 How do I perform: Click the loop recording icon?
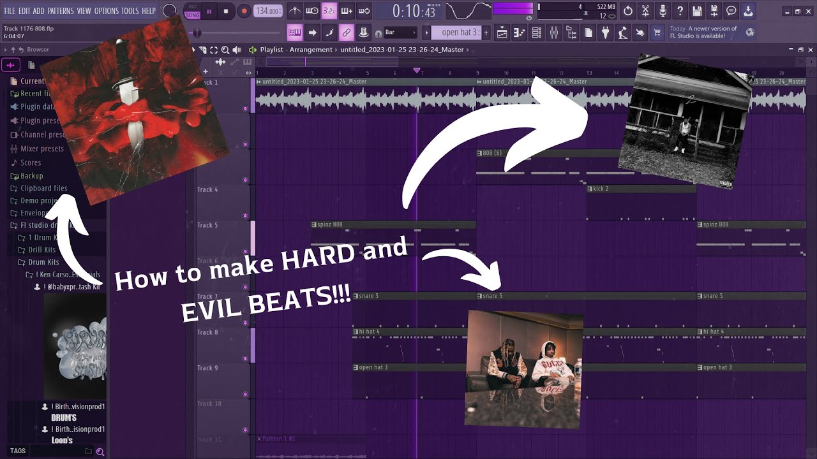click(x=364, y=11)
